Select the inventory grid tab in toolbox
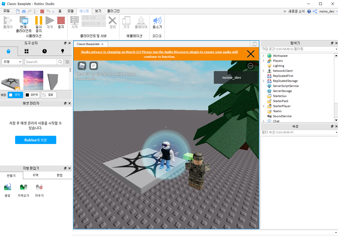 click(x=27, y=51)
